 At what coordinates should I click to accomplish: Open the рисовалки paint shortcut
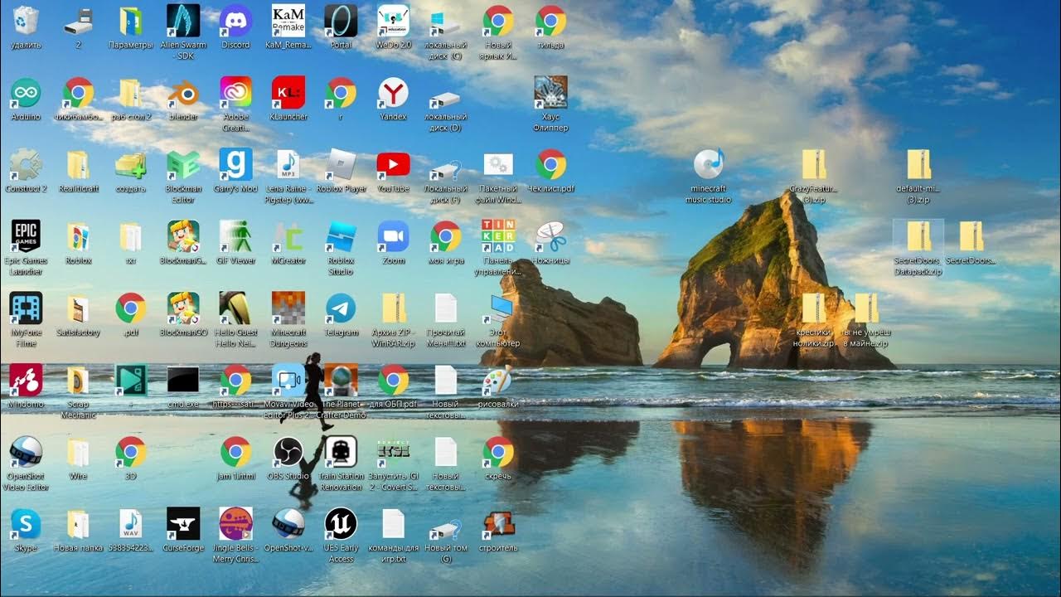click(x=497, y=380)
